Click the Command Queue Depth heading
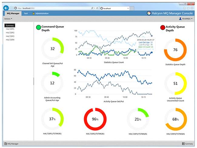The height and width of the screenshot is (148, 197). [53, 29]
